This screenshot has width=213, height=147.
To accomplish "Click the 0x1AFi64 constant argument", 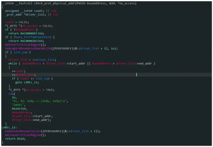I will click(x=19, y=109).
